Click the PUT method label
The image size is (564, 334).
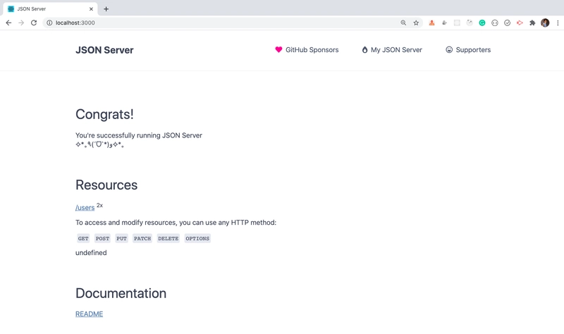(121, 238)
